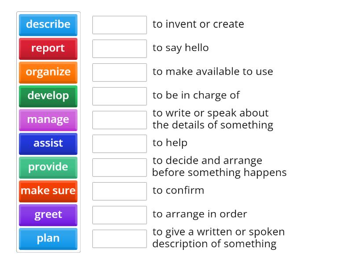
Task: Select the answer box next to 'to say hello'
Action: tap(119, 49)
